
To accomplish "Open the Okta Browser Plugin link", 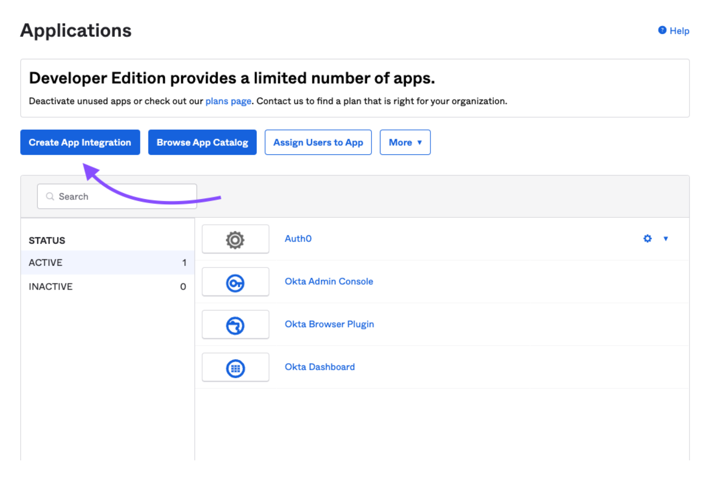I will pyautogui.click(x=329, y=324).
